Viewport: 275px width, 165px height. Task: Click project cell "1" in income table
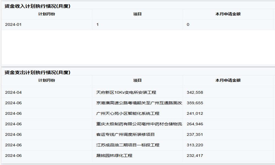click(x=98, y=24)
